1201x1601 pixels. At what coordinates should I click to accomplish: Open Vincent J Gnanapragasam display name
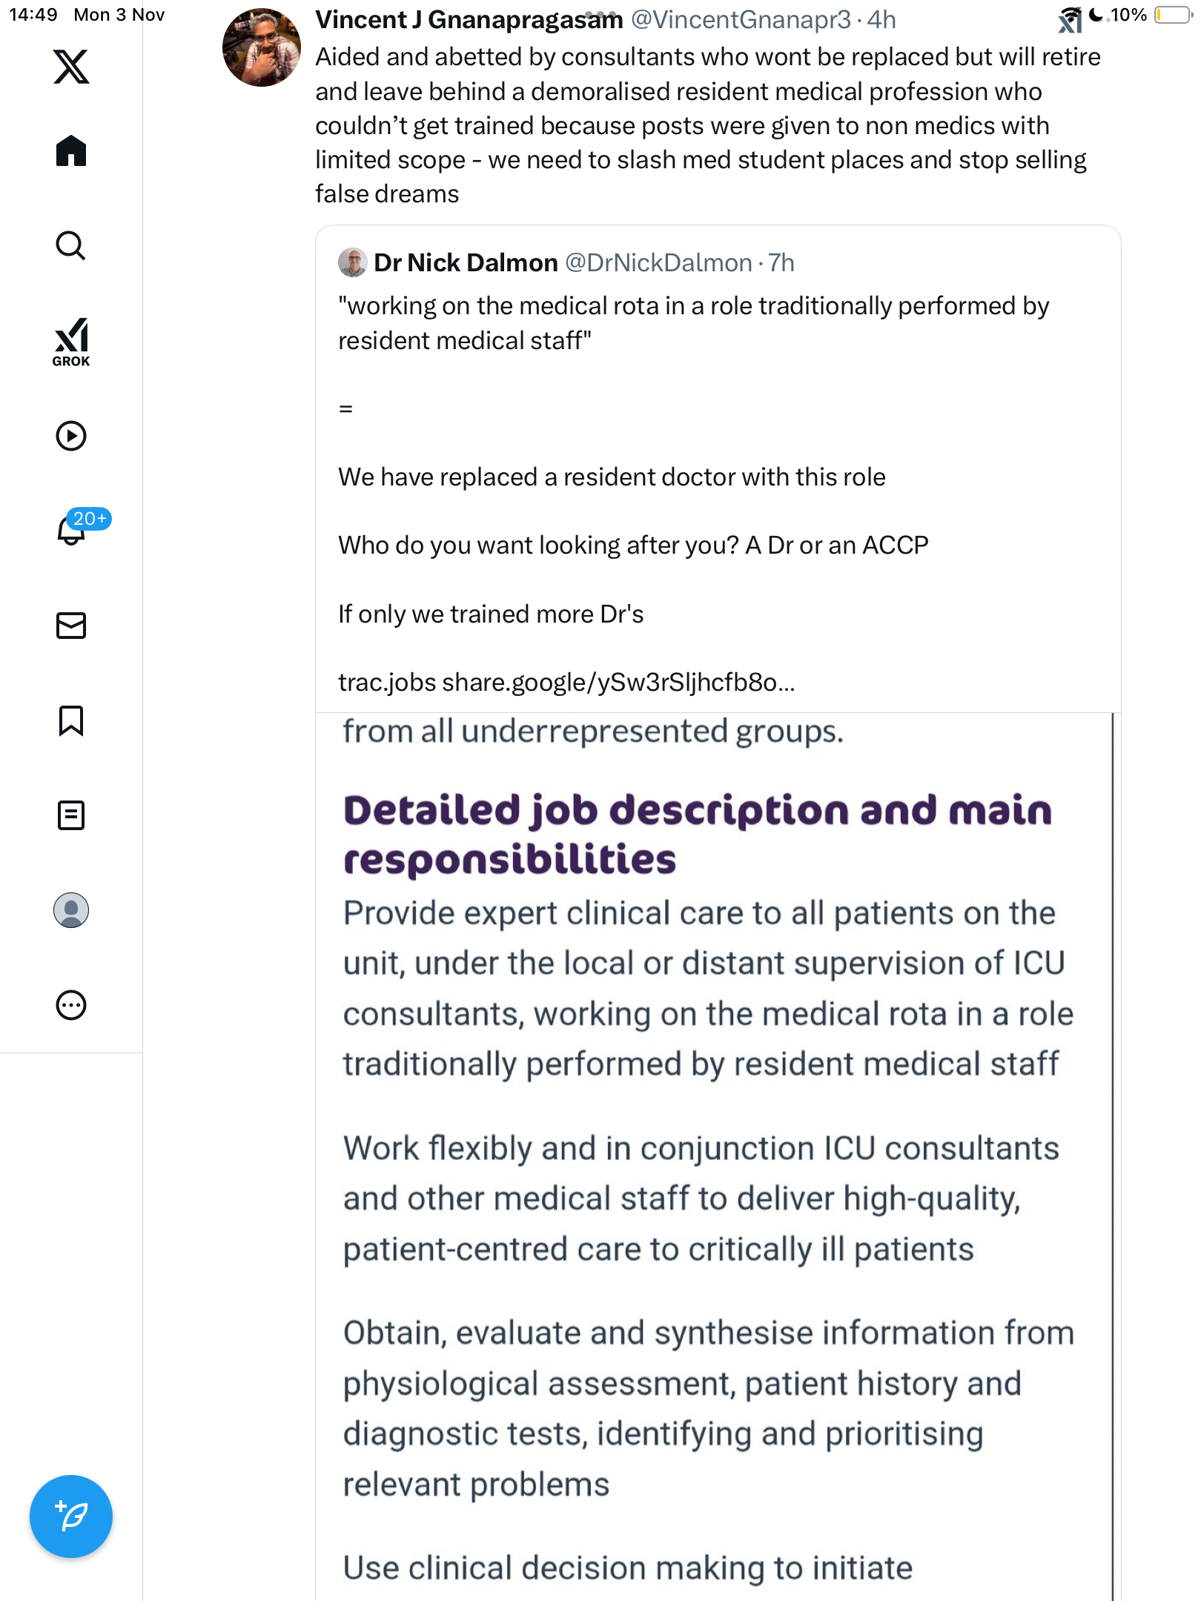tap(469, 20)
